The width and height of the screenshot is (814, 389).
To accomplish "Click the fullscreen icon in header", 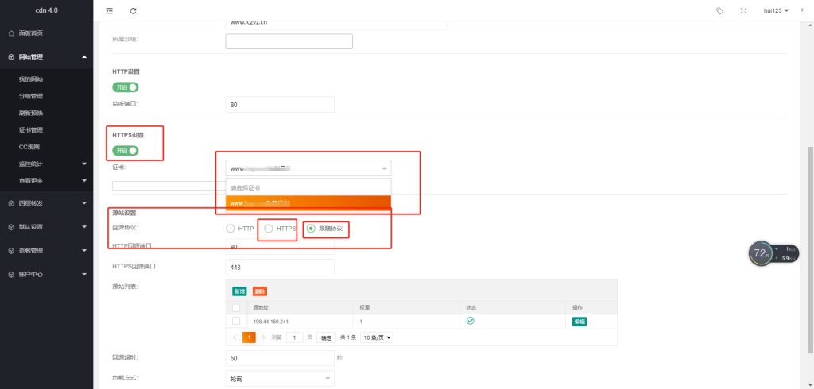I will pyautogui.click(x=743, y=10).
